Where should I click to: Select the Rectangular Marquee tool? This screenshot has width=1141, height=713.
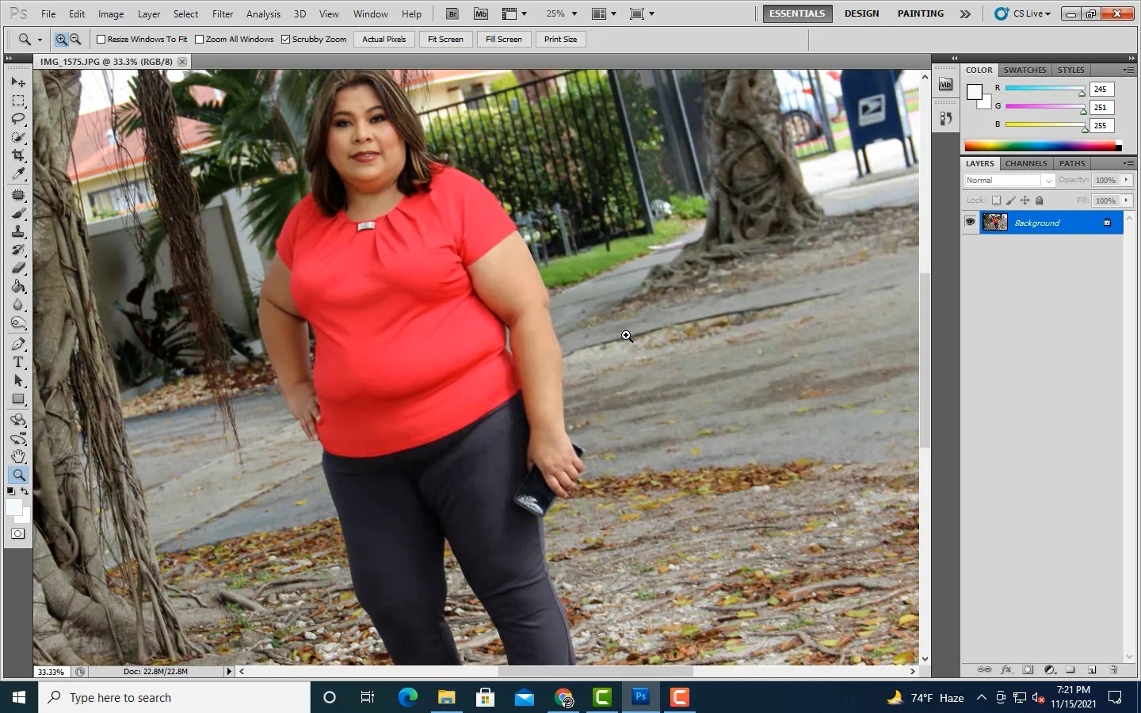18,101
